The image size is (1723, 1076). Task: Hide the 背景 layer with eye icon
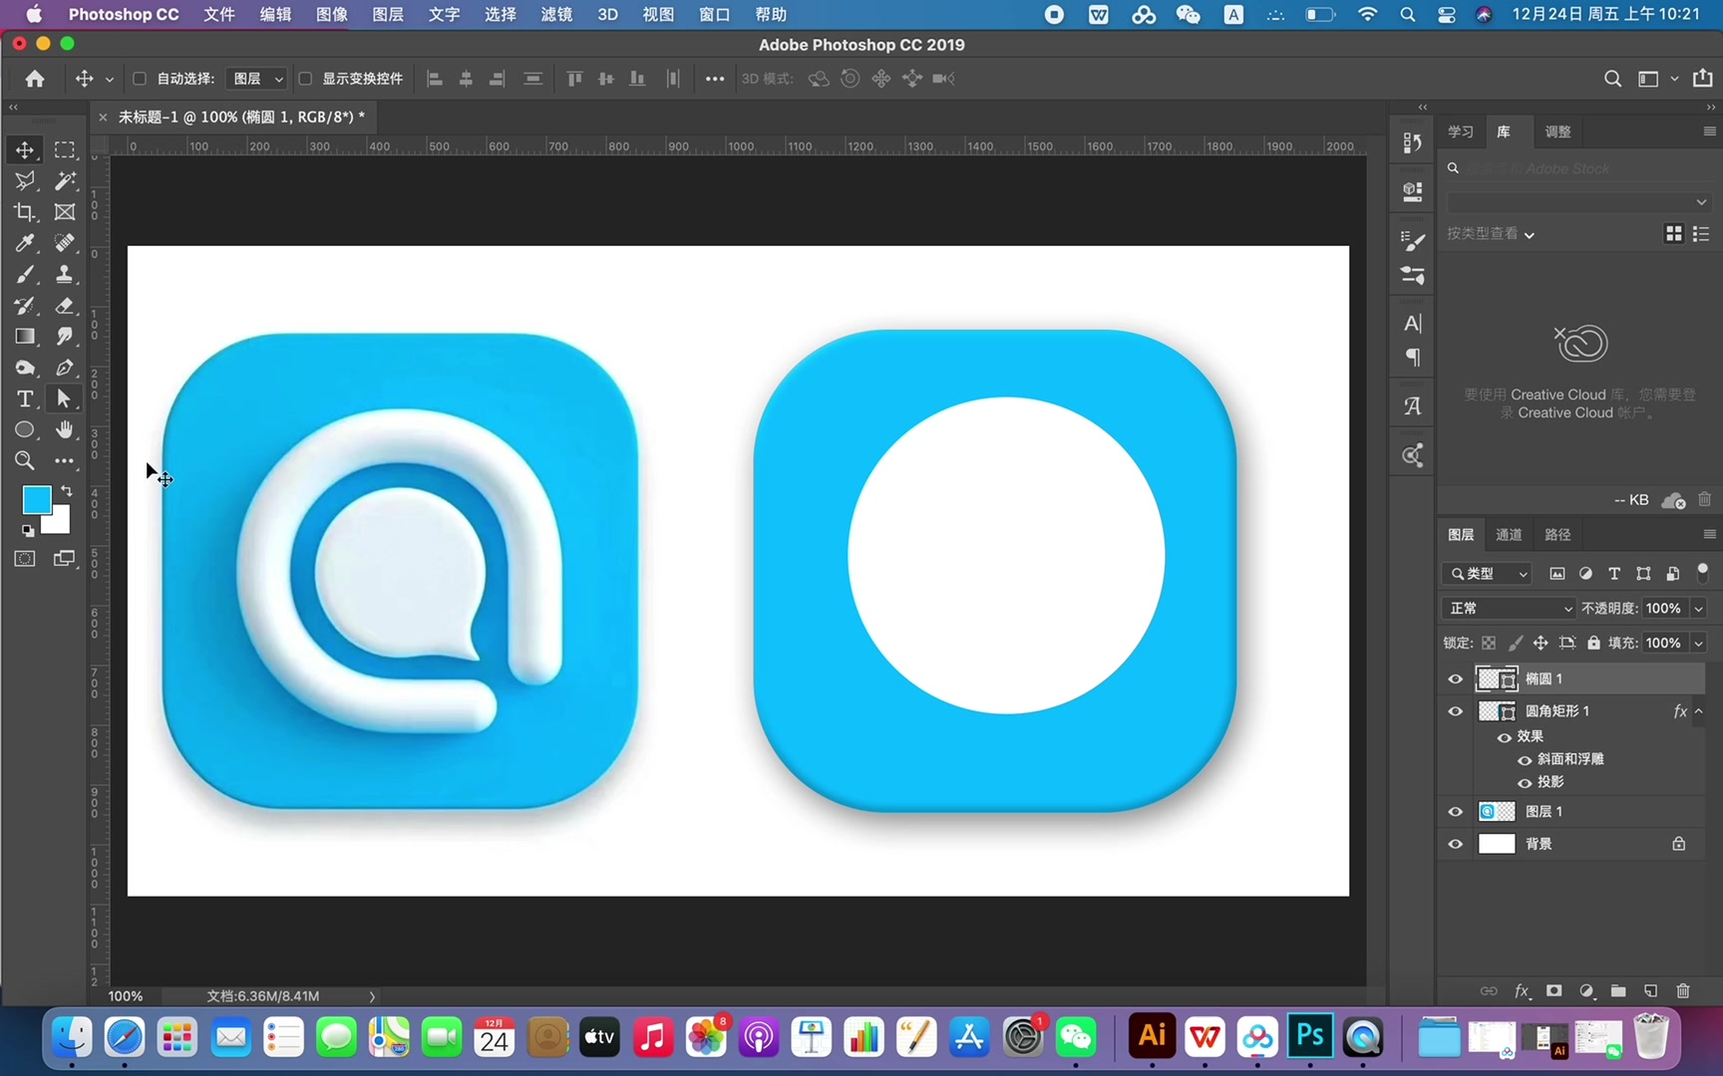[x=1456, y=844]
